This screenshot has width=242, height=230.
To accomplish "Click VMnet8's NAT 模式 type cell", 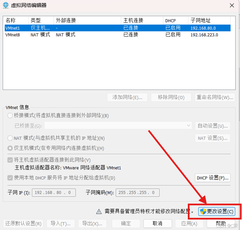I will point(40,35).
